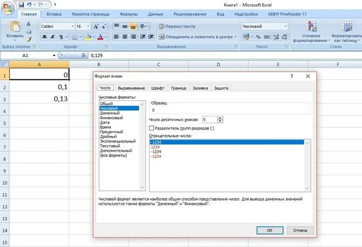Viewport: 362px width, 247px height.
Task: Align text to bottom of cell
Action: [x=133, y=26]
